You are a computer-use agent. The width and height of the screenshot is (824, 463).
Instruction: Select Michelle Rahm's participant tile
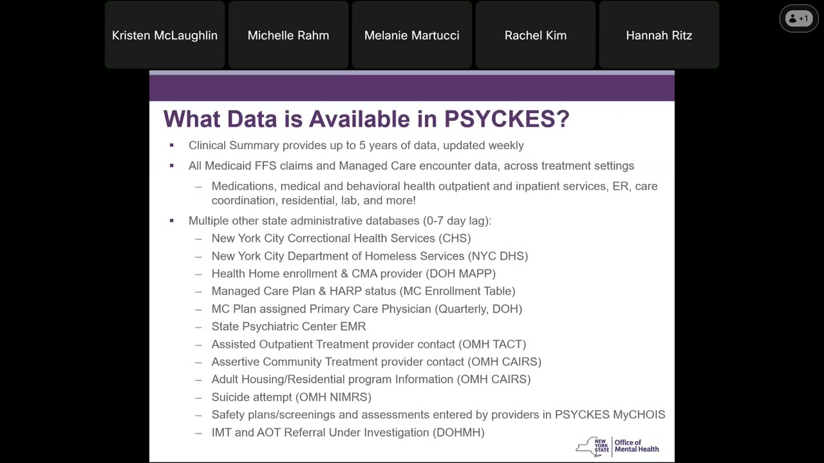[x=288, y=35]
